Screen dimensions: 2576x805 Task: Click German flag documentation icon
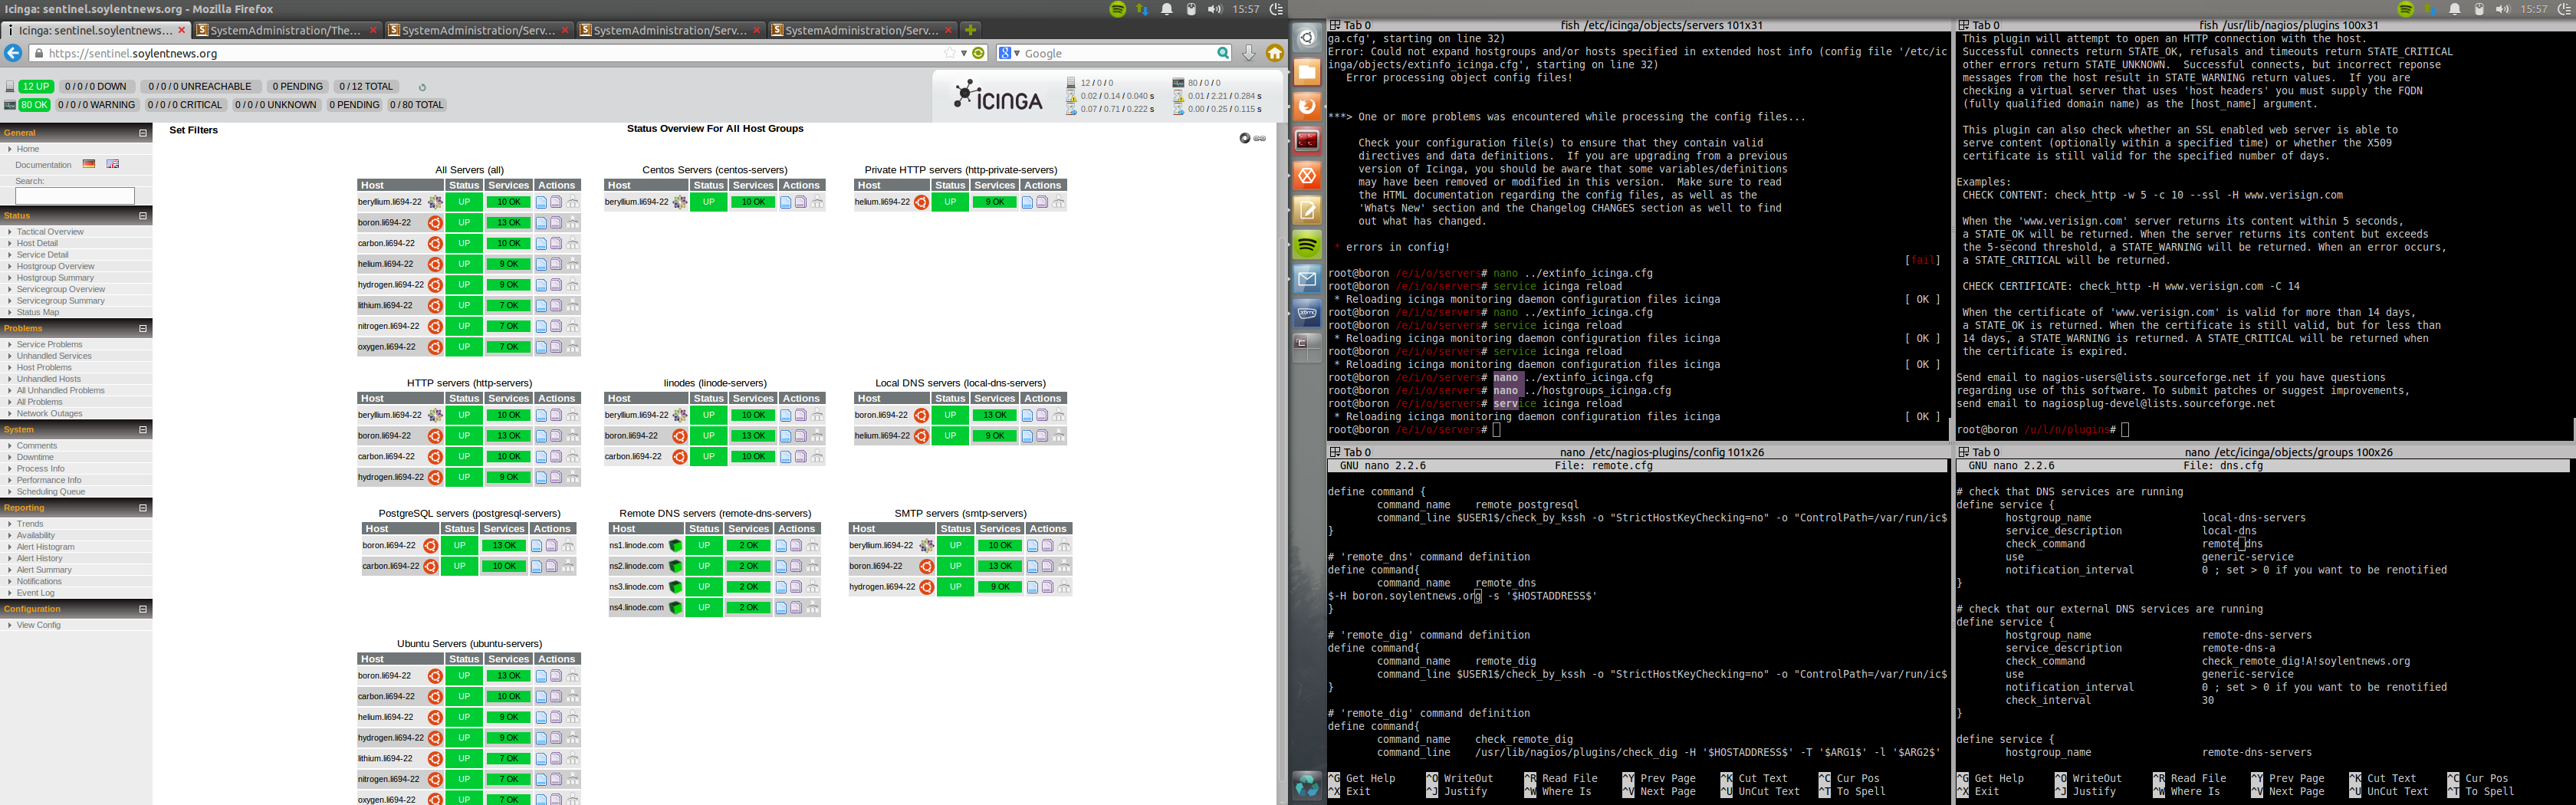(89, 164)
